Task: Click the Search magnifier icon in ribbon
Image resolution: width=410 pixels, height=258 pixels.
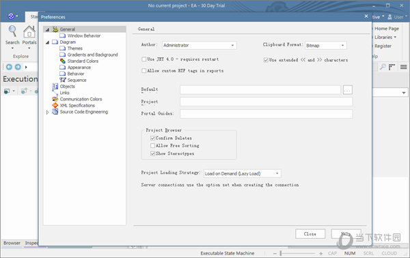Action: [x=12, y=31]
